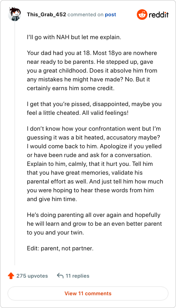The width and height of the screenshot is (176, 308).
Task: Click the "Edit: parent, not partner." line
Action: (x=60, y=249)
